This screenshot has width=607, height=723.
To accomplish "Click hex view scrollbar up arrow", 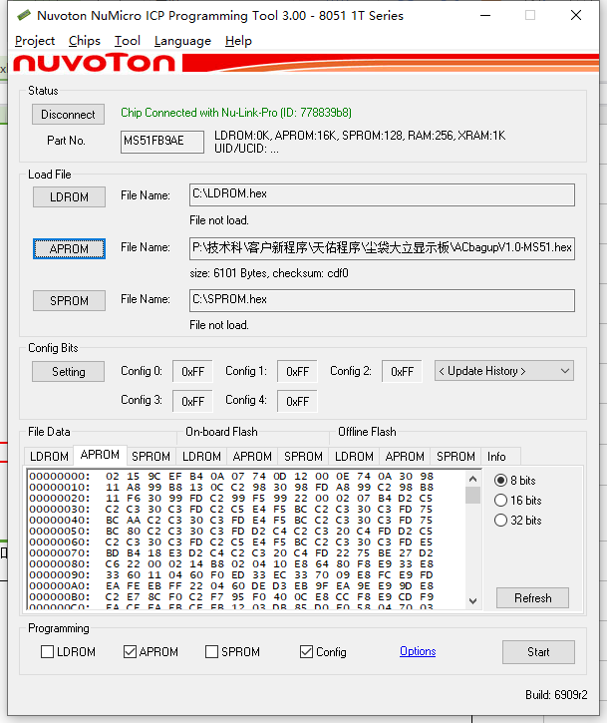I will click(472, 479).
